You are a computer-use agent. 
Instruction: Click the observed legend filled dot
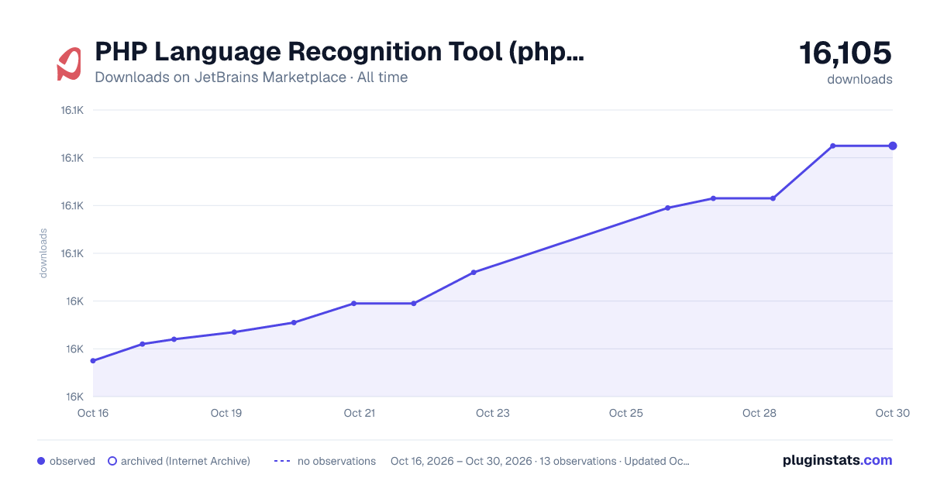41,461
